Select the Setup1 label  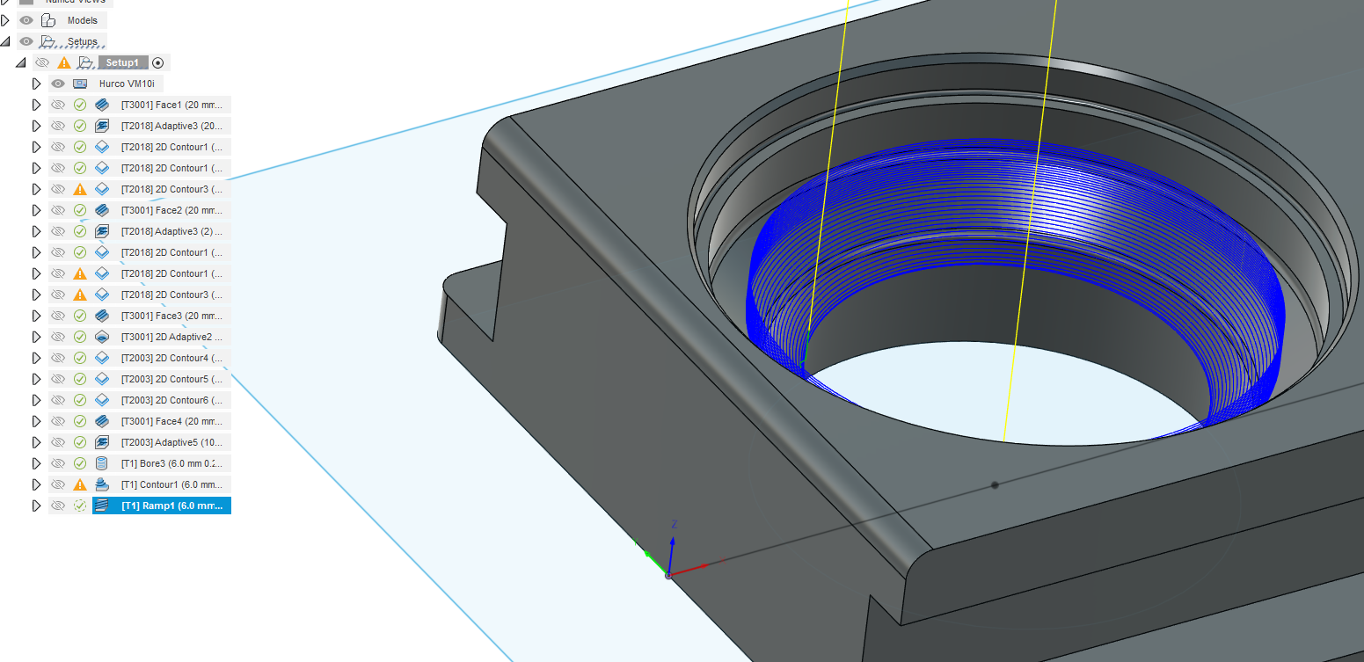point(122,62)
